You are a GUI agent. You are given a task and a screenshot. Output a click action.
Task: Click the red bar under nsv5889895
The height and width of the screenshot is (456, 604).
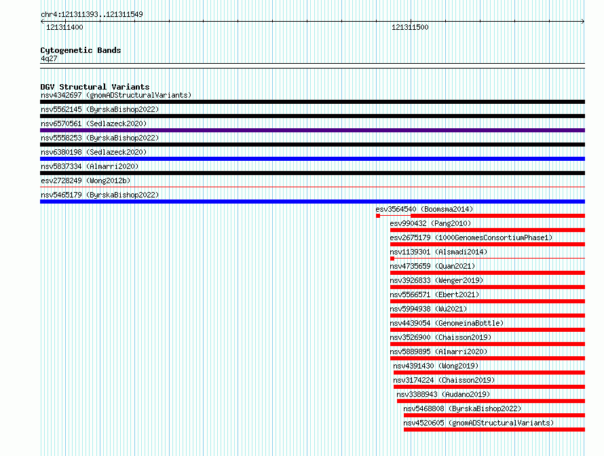(488, 358)
